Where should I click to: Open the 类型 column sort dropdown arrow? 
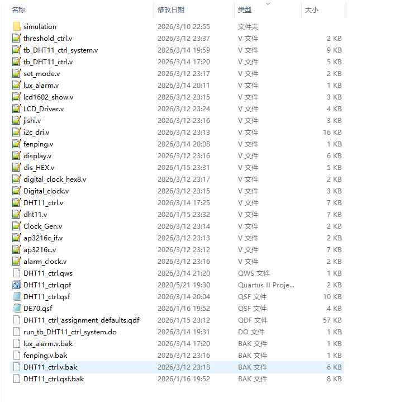[268, 4]
